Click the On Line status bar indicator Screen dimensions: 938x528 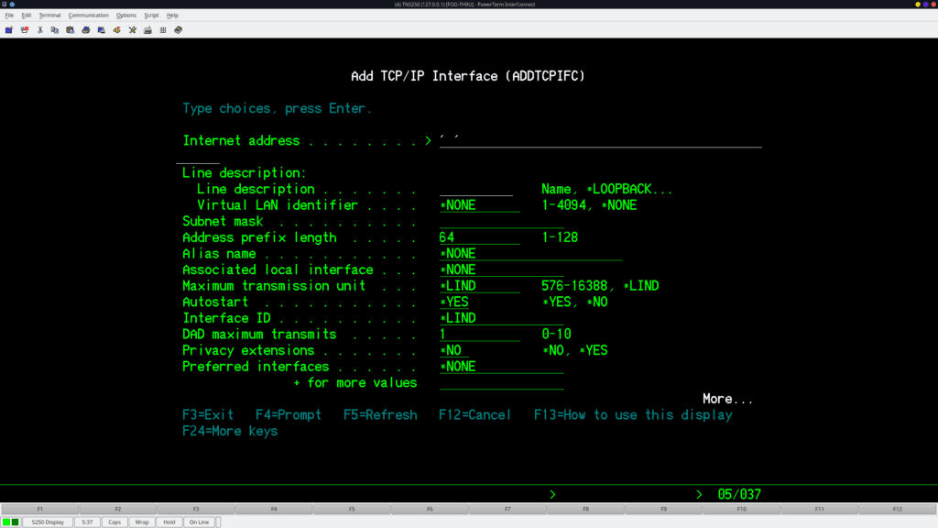[x=199, y=522]
